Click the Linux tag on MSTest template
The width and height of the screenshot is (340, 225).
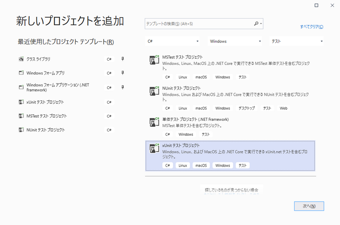[x=183, y=77]
